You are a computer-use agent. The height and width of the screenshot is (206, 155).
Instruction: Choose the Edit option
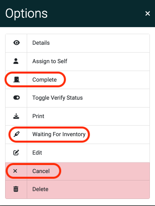pos(77,153)
